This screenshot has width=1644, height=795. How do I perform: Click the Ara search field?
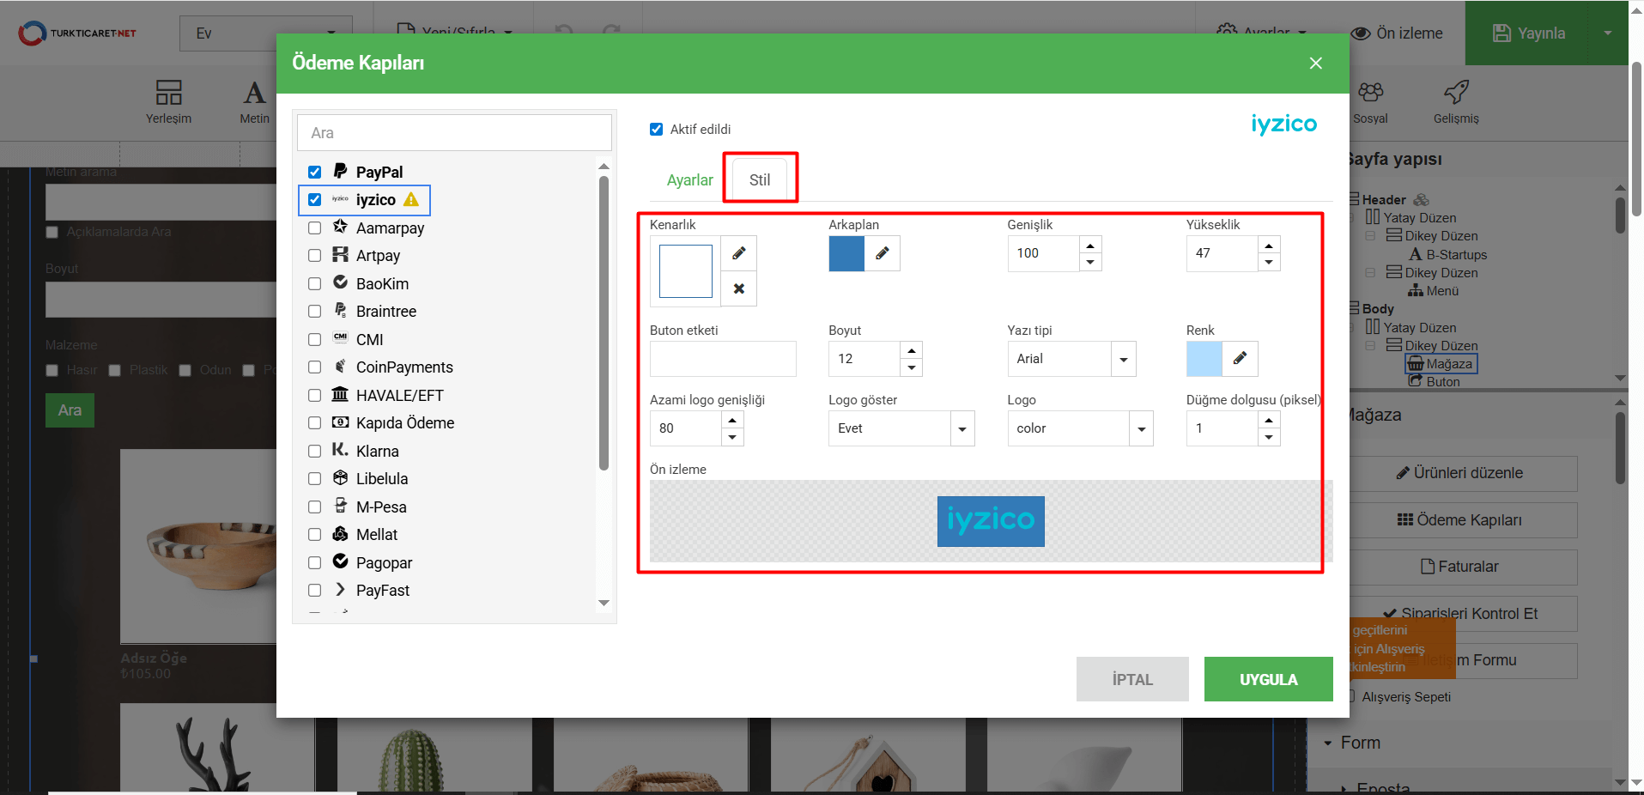[x=454, y=133]
